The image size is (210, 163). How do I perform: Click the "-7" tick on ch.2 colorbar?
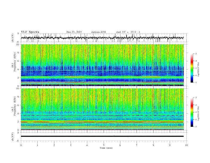pos(195,127)
